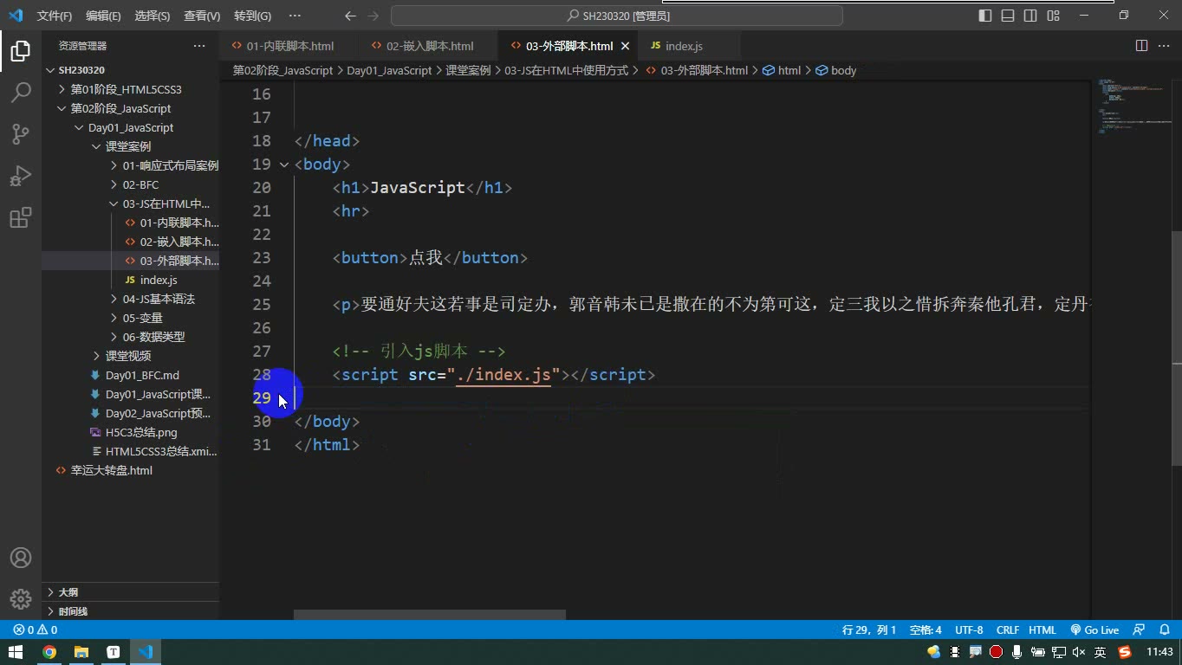
Task: Collapse the body tag fold arrow on line 19
Action: click(284, 165)
